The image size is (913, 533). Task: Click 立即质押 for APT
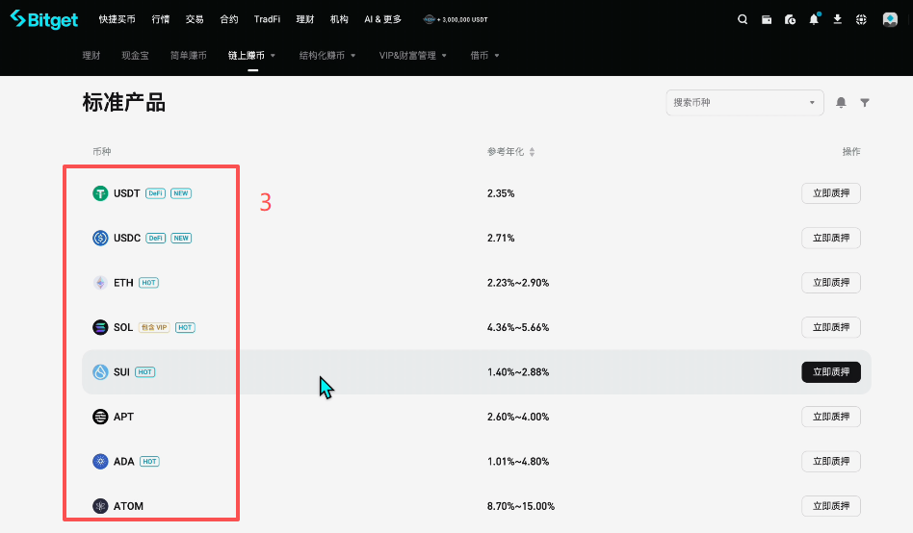pyautogui.click(x=831, y=417)
